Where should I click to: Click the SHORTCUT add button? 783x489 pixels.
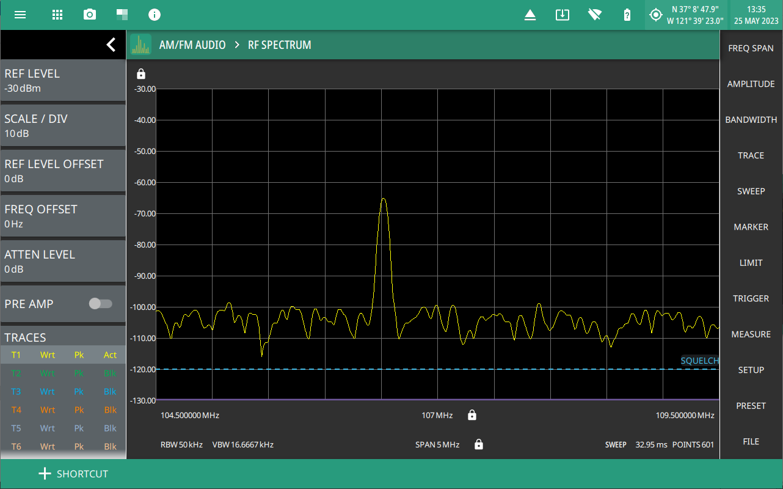tap(73, 474)
